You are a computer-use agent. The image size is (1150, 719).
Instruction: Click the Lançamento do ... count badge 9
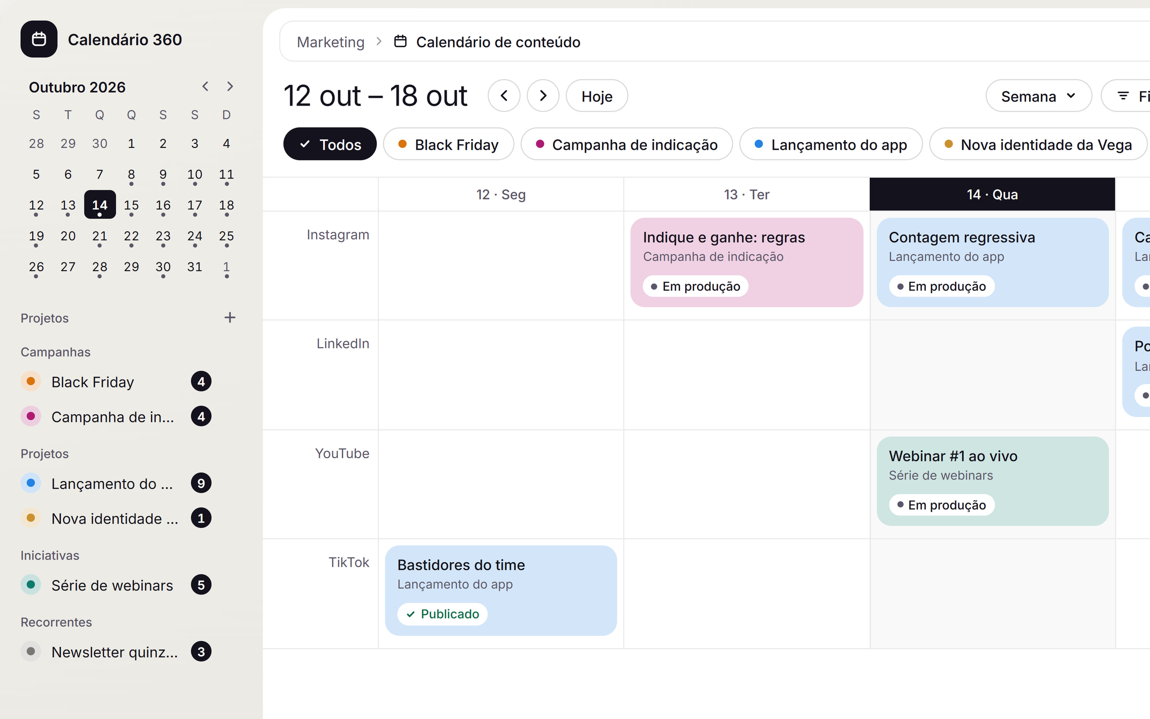pyautogui.click(x=201, y=483)
